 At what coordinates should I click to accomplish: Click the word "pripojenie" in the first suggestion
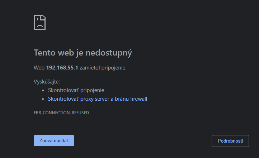pyautogui.click(x=92, y=90)
